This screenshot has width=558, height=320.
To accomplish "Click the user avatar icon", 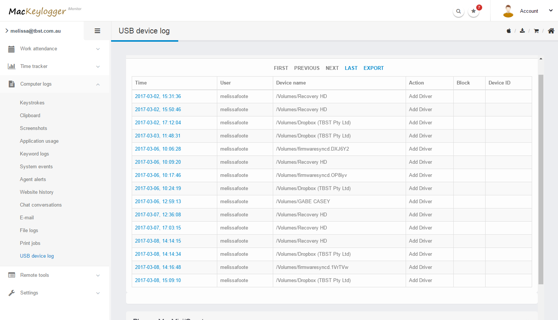I will tap(508, 11).
